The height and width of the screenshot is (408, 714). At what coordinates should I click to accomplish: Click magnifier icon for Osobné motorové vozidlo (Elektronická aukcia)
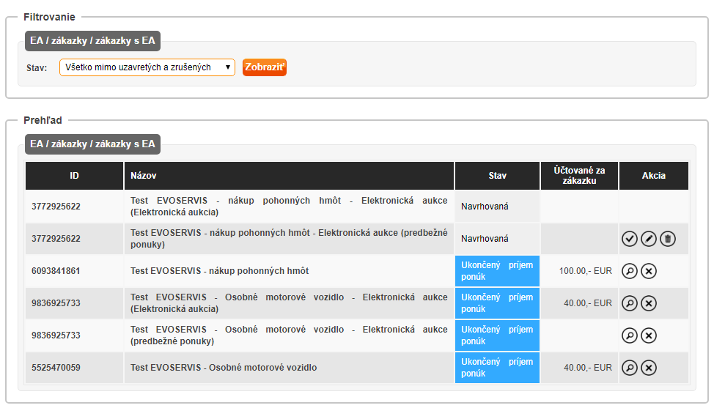tap(629, 303)
